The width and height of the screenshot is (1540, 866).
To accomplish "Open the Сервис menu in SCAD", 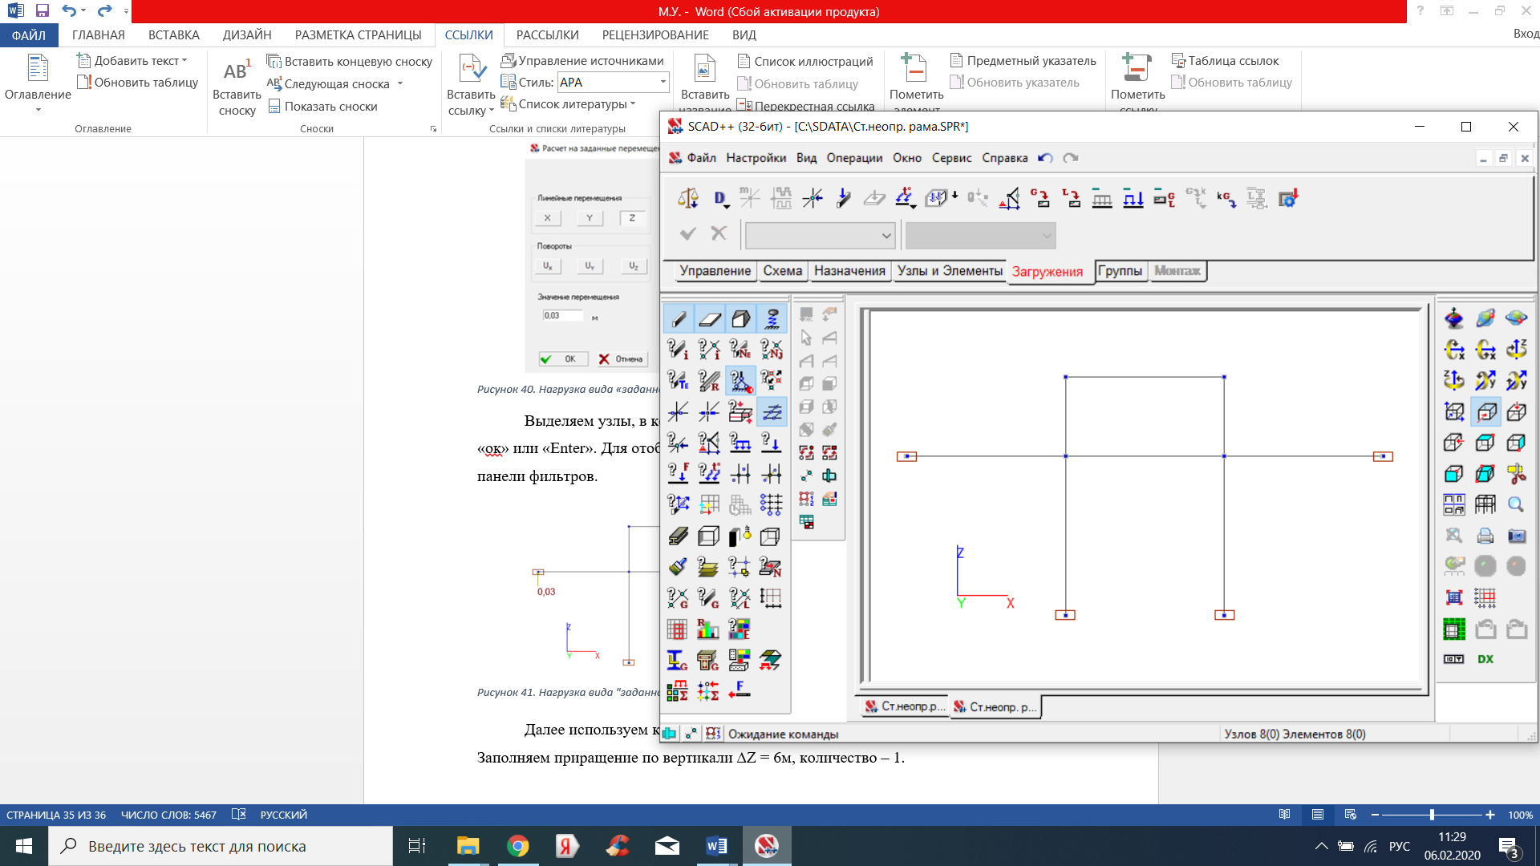I will 951,158.
